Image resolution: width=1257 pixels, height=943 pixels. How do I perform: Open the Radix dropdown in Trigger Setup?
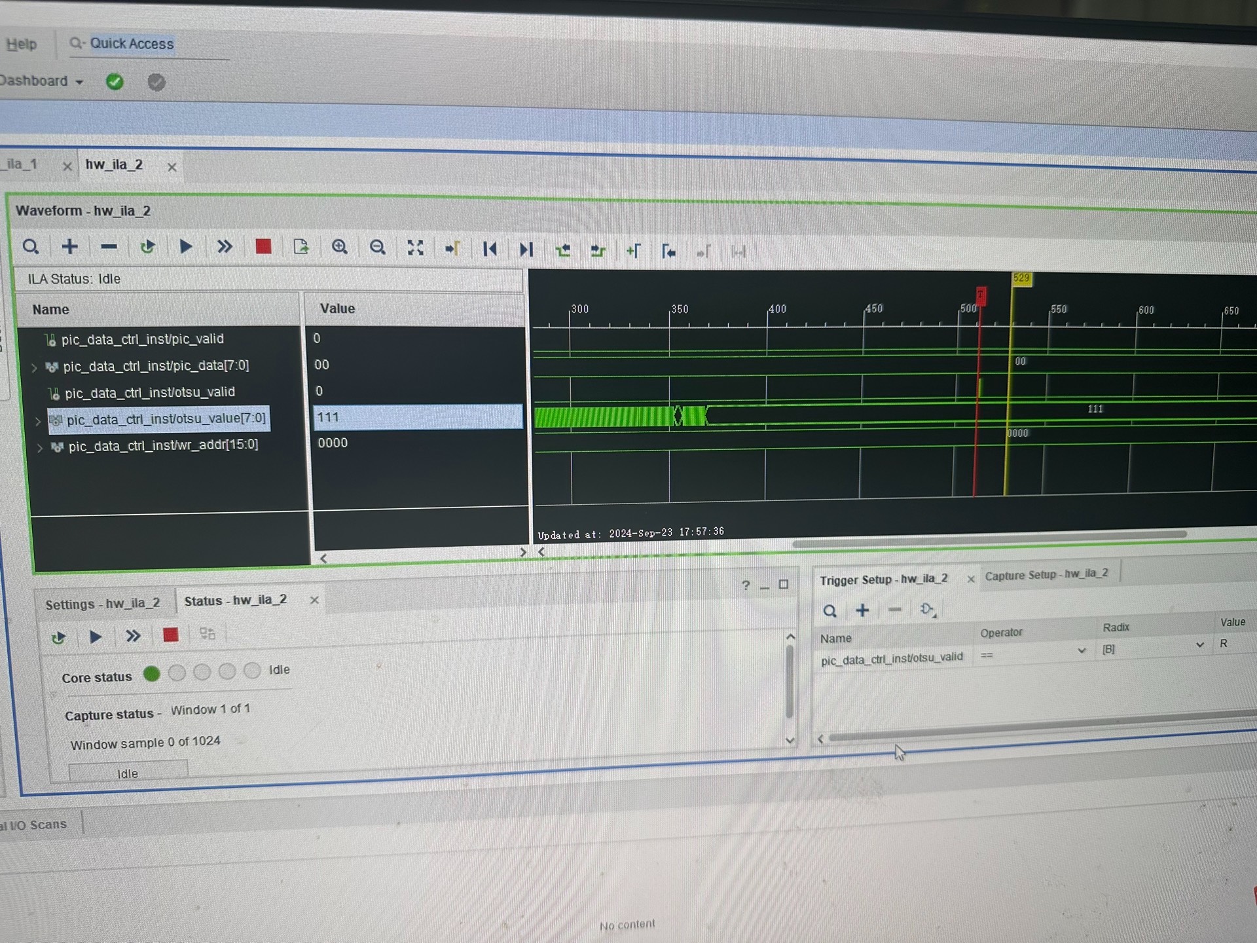coord(1199,645)
